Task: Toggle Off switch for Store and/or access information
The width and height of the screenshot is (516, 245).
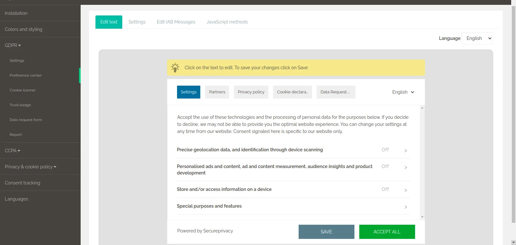Action: 385,189
